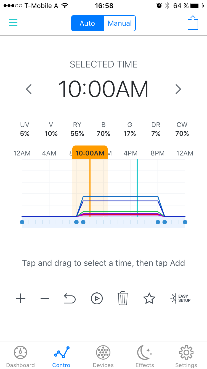Go to next selected time
The width and height of the screenshot is (207, 369).
[178, 89]
